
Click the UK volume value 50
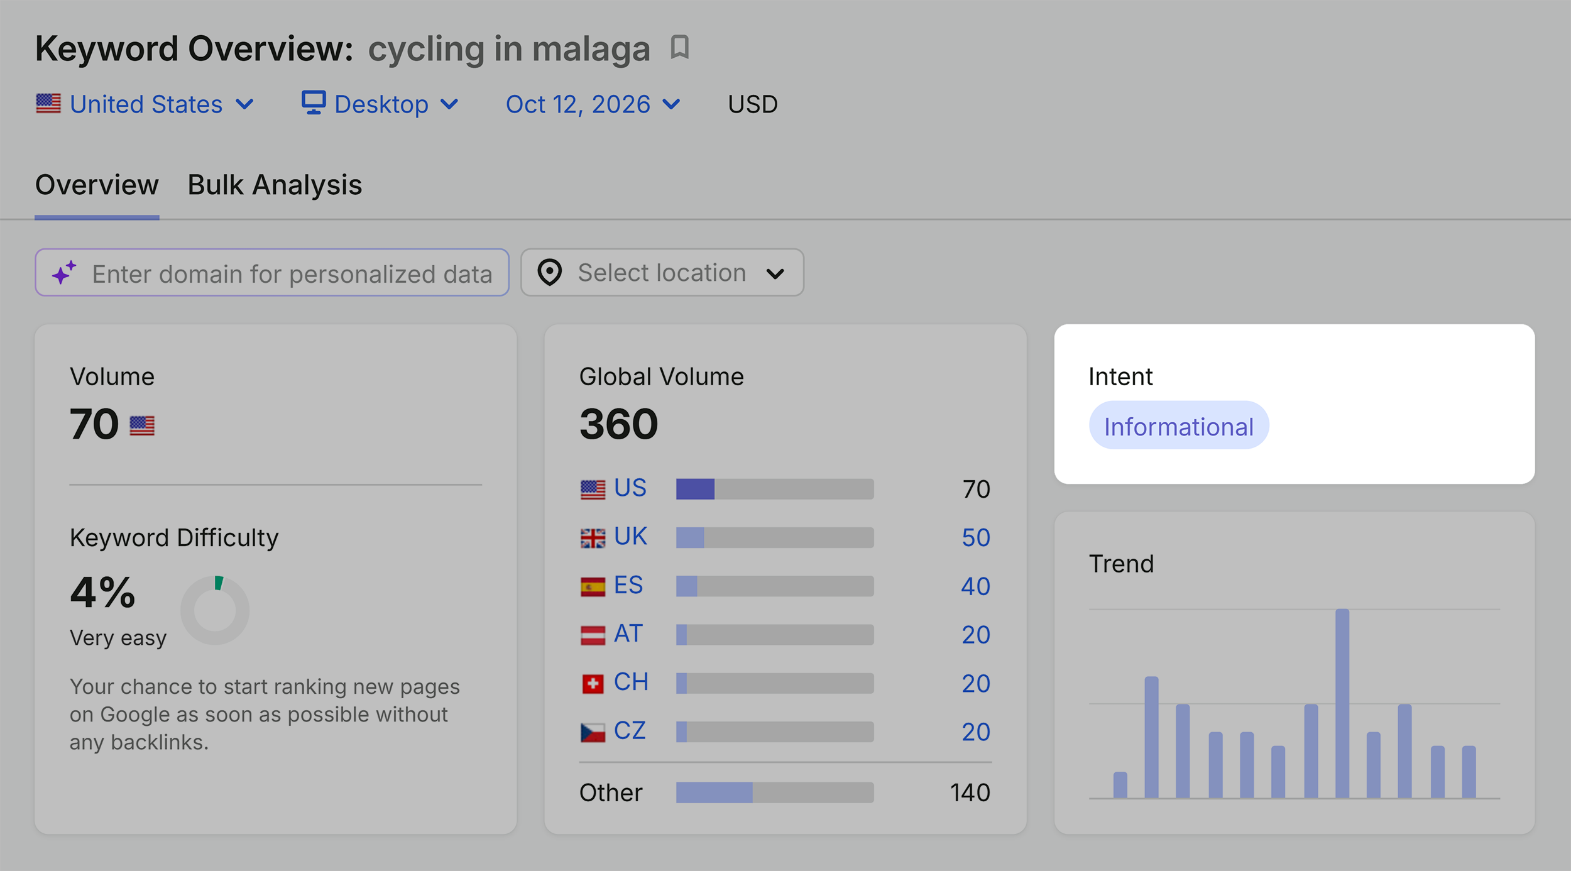point(976,538)
